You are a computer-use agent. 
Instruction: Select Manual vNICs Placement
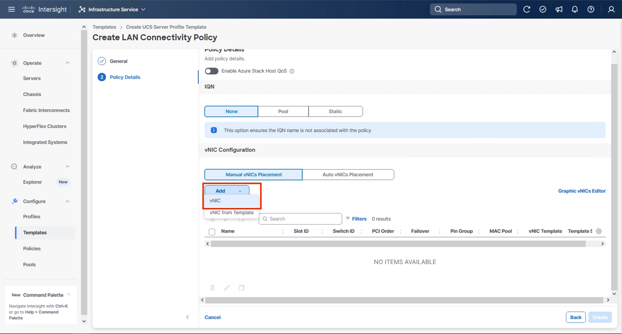253,174
